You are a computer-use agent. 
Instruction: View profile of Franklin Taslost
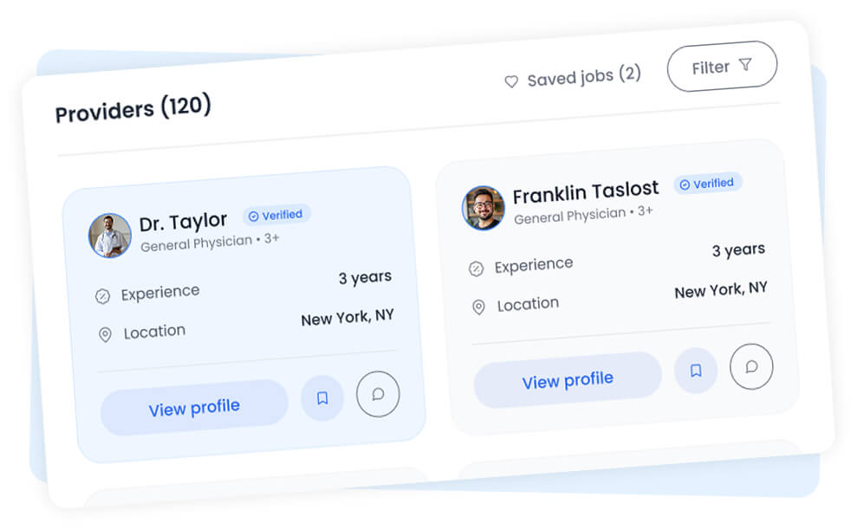pos(568,380)
